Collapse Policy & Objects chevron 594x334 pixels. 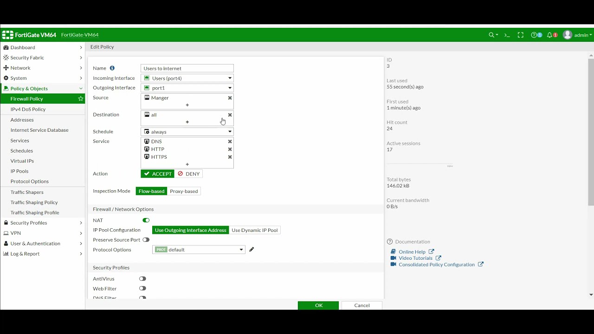point(81,89)
